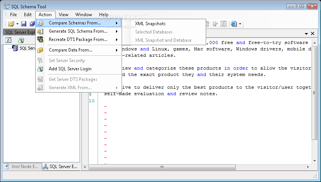Click the Get Server DTS Packages icon
This screenshot has width=321, height=182.
pyautogui.click(x=40, y=79)
